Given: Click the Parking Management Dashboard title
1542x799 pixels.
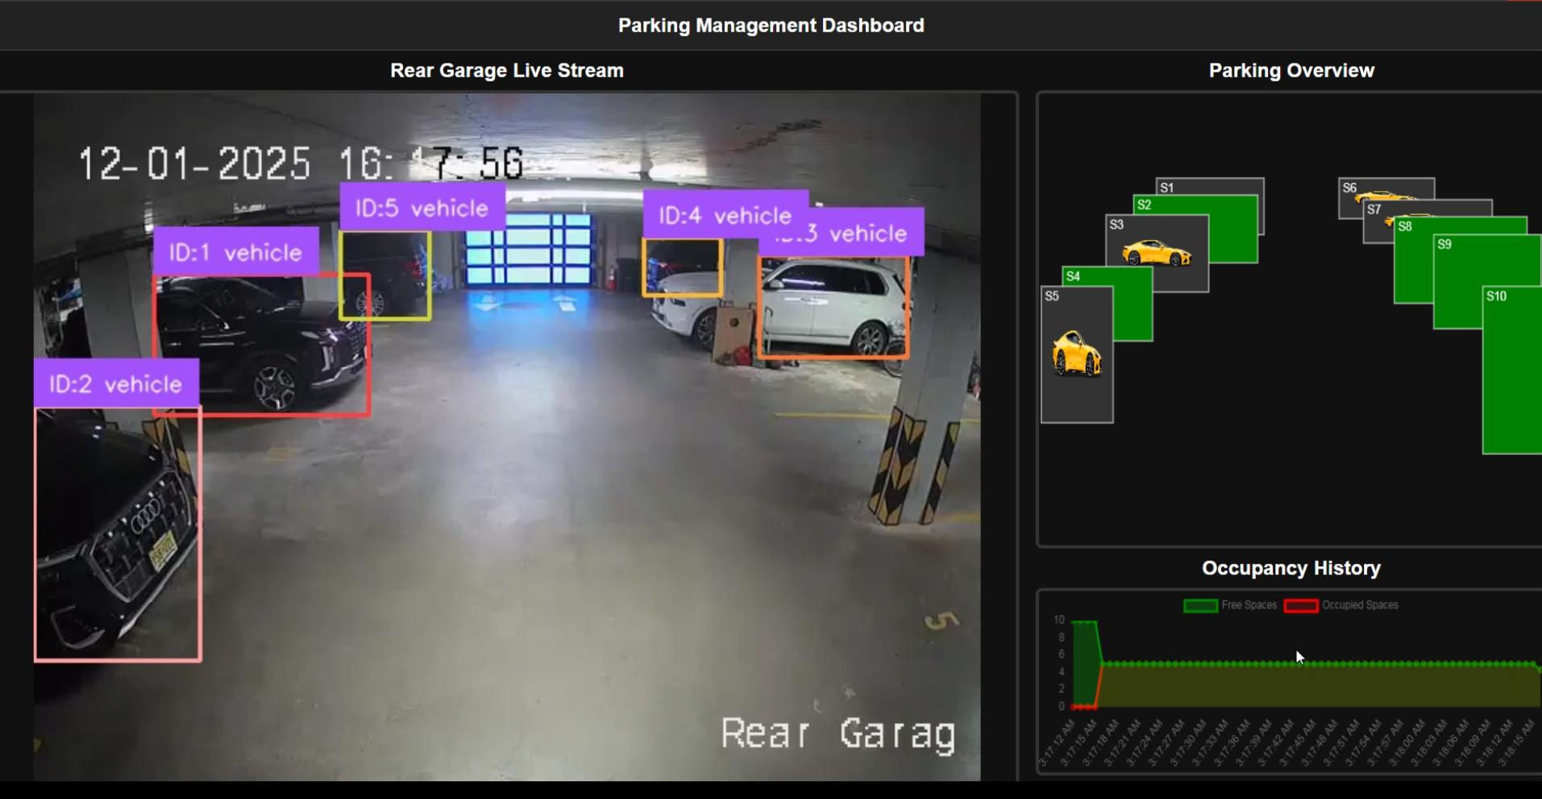Looking at the screenshot, I should pyautogui.click(x=771, y=26).
